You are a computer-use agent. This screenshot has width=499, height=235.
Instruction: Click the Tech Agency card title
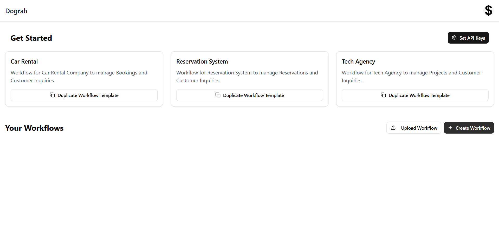click(358, 61)
